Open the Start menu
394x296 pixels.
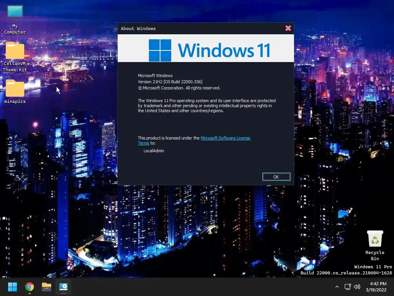coord(12,287)
